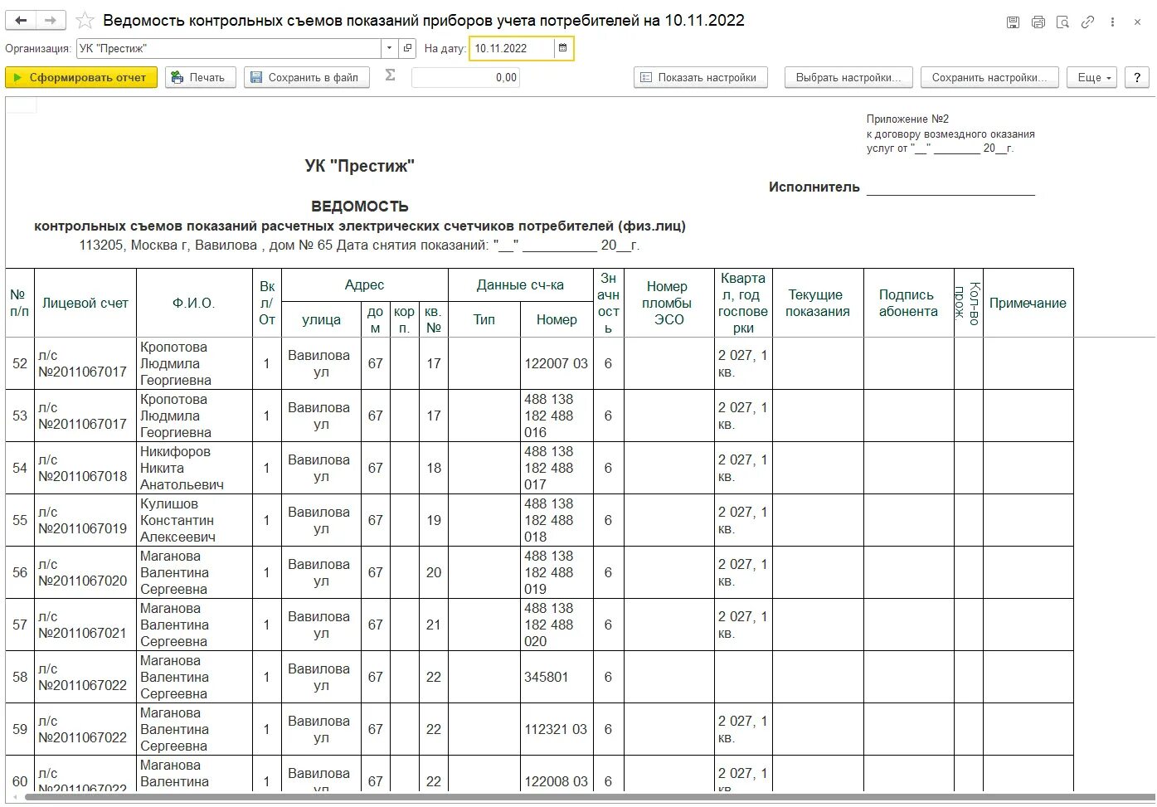Click Сохранить настройки button
Screen dimensions: 1157x807
tap(989, 77)
